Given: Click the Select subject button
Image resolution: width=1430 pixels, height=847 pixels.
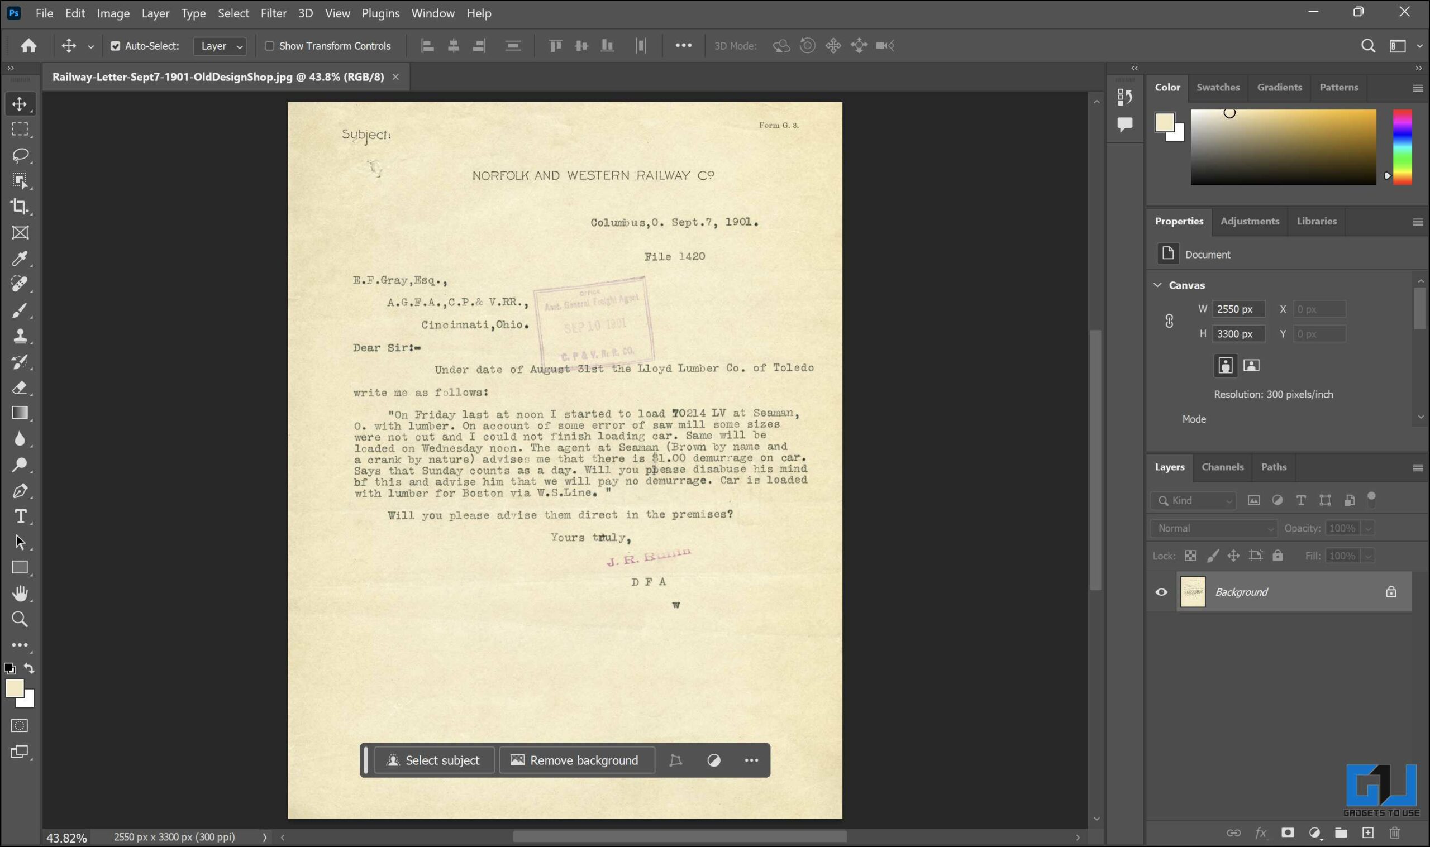Looking at the screenshot, I should click(435, 760).
